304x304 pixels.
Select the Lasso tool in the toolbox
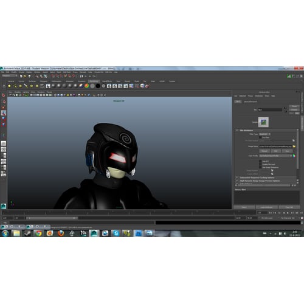pos(4,101)
